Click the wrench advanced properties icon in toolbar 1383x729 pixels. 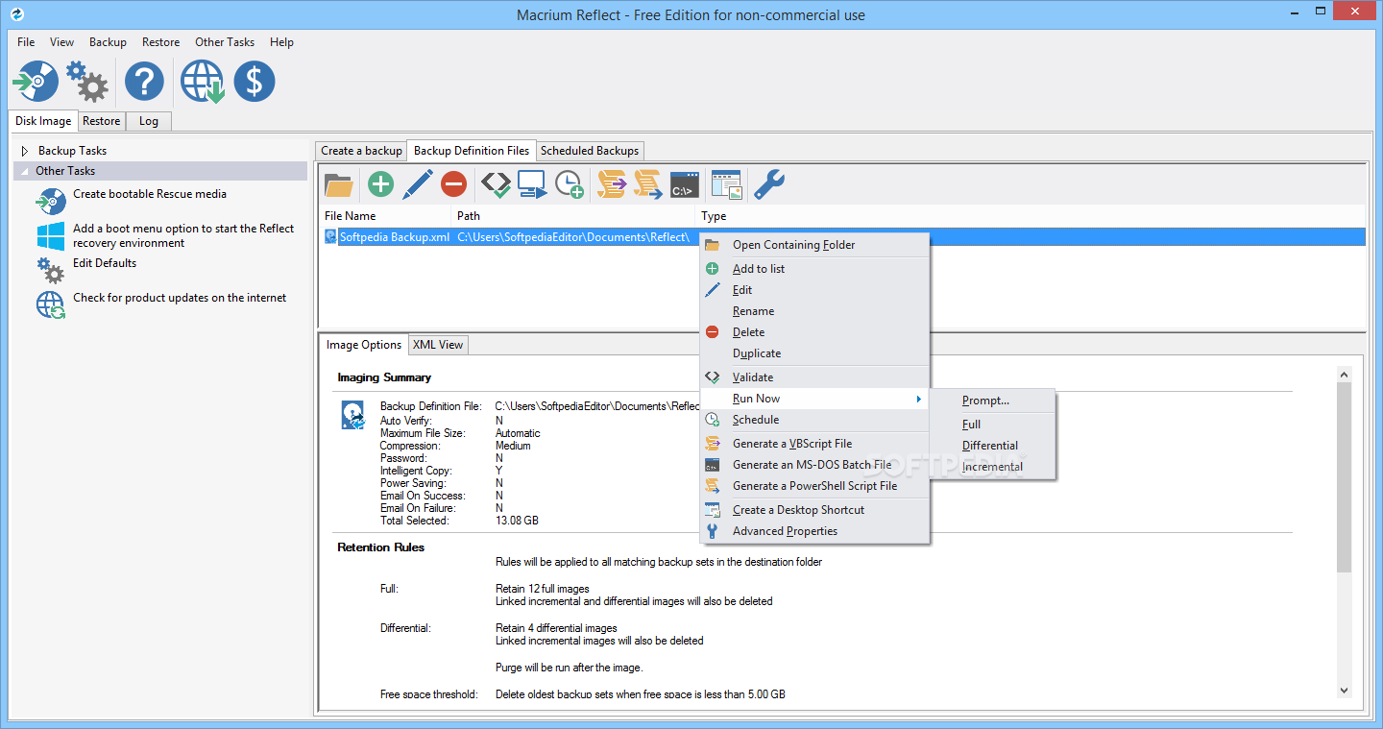[x=769, y=183]
